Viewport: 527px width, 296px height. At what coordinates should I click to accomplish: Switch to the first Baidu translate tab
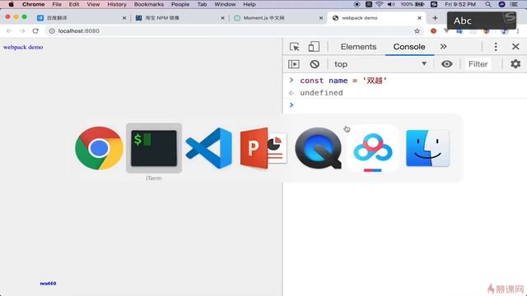tap(81, 18)
